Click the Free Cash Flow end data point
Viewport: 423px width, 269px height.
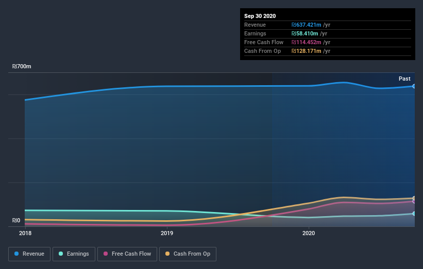tap(414, 202)
